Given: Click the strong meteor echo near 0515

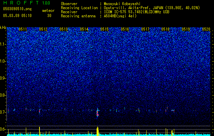Looking at the screenshot, I should click(98, 113).
